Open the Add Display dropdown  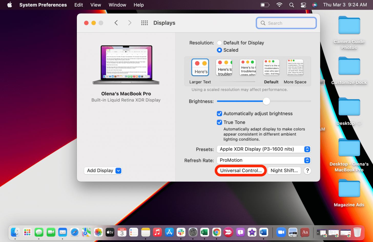[103, 171]
